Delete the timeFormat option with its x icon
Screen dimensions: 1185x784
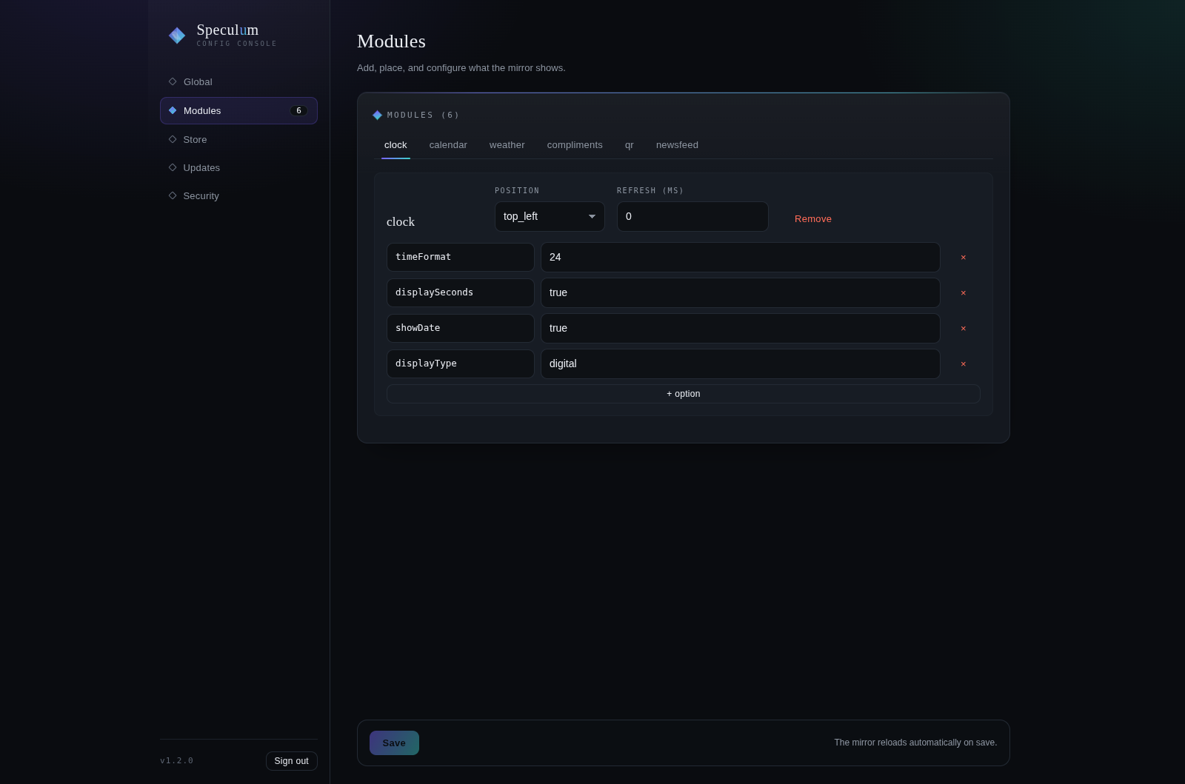[964, 258]
